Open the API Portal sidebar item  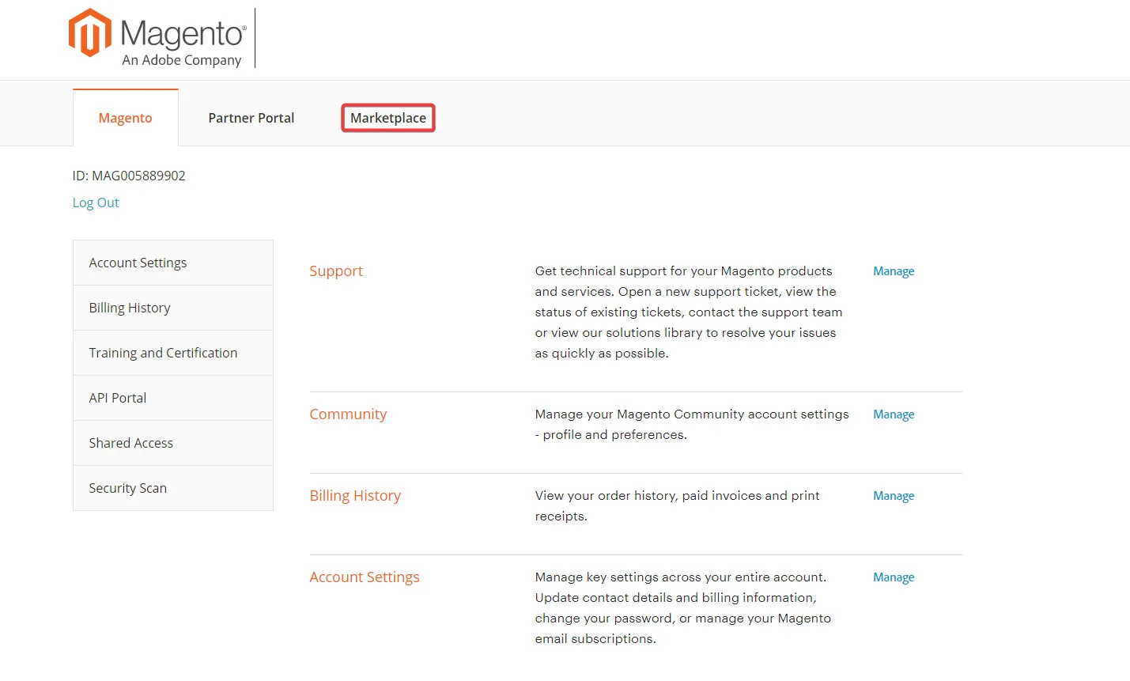tap(173, 398)
